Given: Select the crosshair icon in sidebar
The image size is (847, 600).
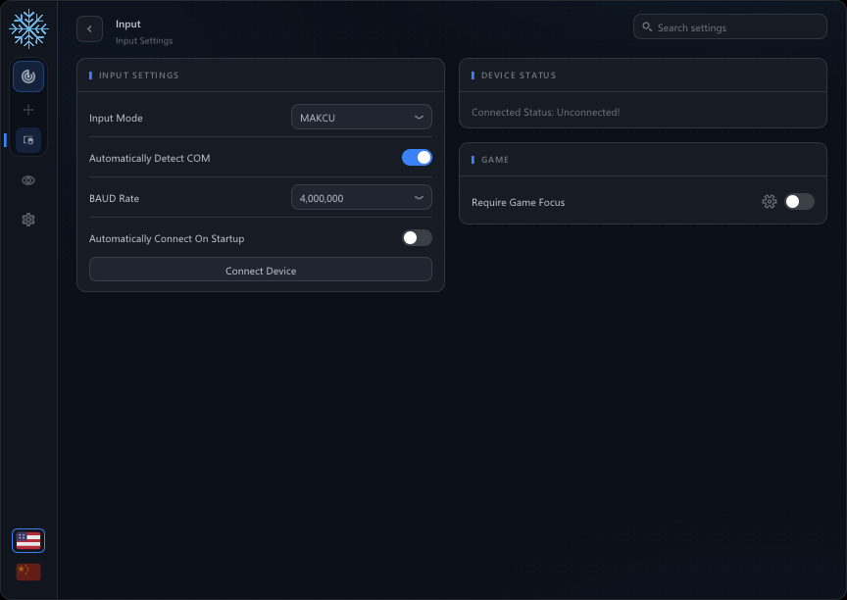Looking at the screenshot, I should (x=28, y=110).
